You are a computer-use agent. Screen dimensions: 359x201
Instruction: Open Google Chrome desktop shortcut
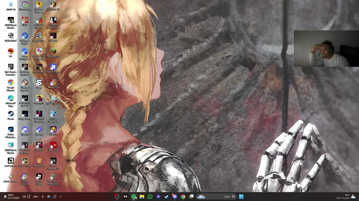pos(11,85)
